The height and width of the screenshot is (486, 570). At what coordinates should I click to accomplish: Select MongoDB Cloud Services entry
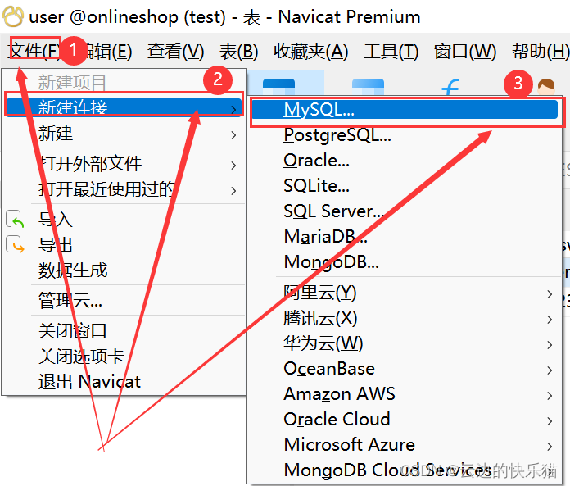tap(405, 470)
